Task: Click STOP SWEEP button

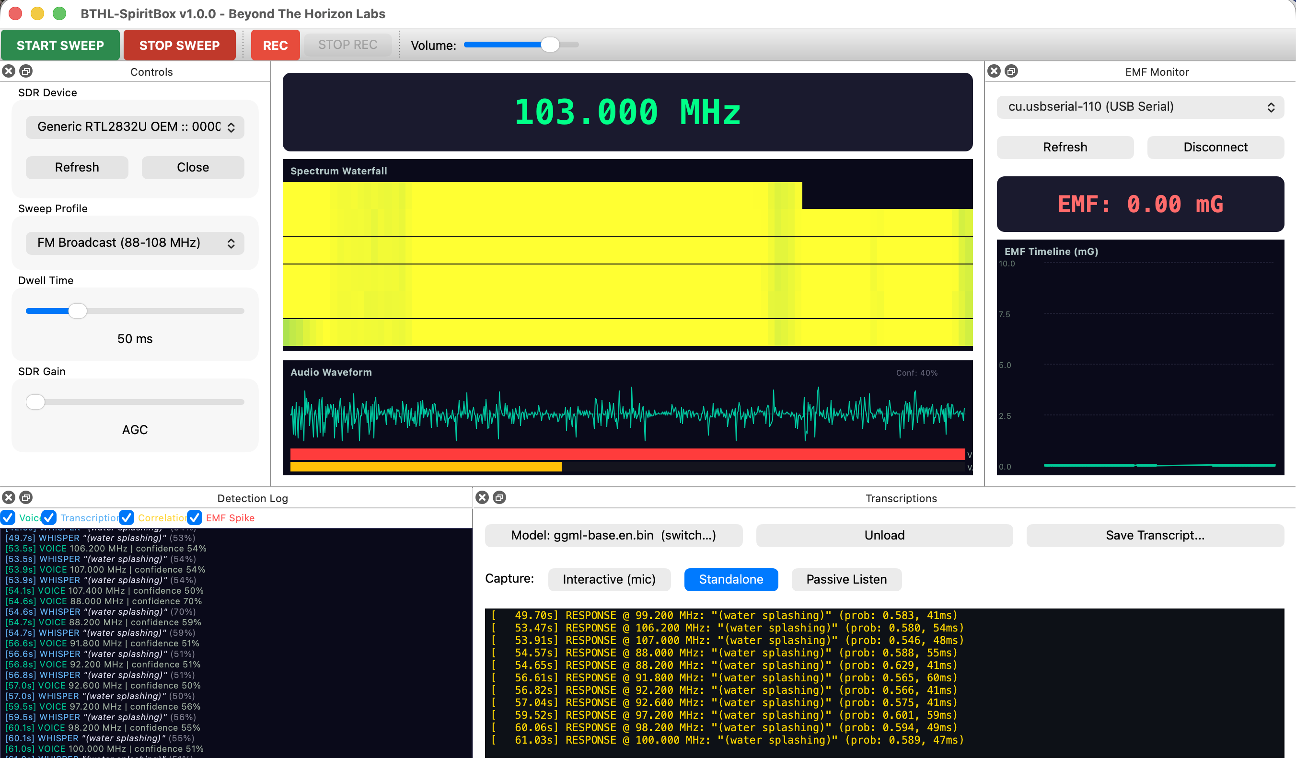Action: click(179, 45)
